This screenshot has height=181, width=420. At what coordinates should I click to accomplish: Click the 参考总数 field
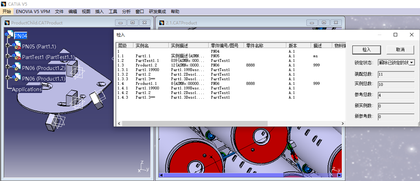396,95
